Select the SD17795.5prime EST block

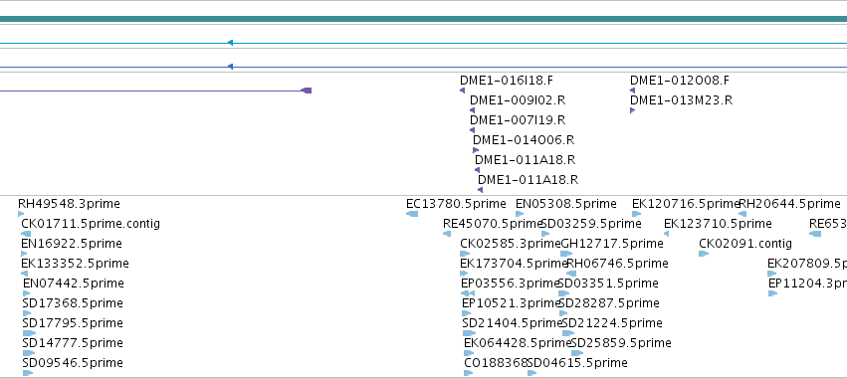tap(29, 333)
